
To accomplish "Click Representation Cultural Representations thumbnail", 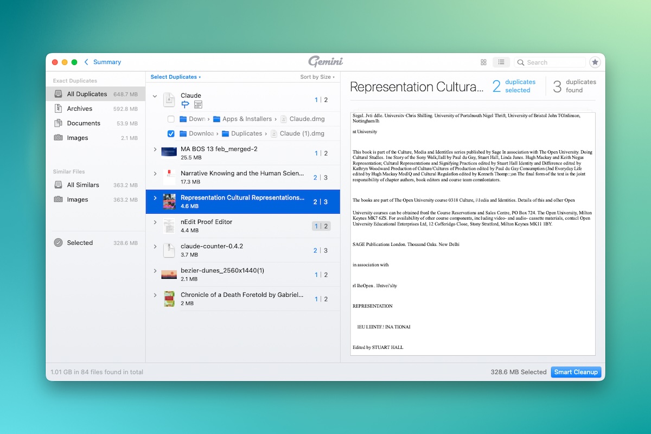I will coord(169,202).
